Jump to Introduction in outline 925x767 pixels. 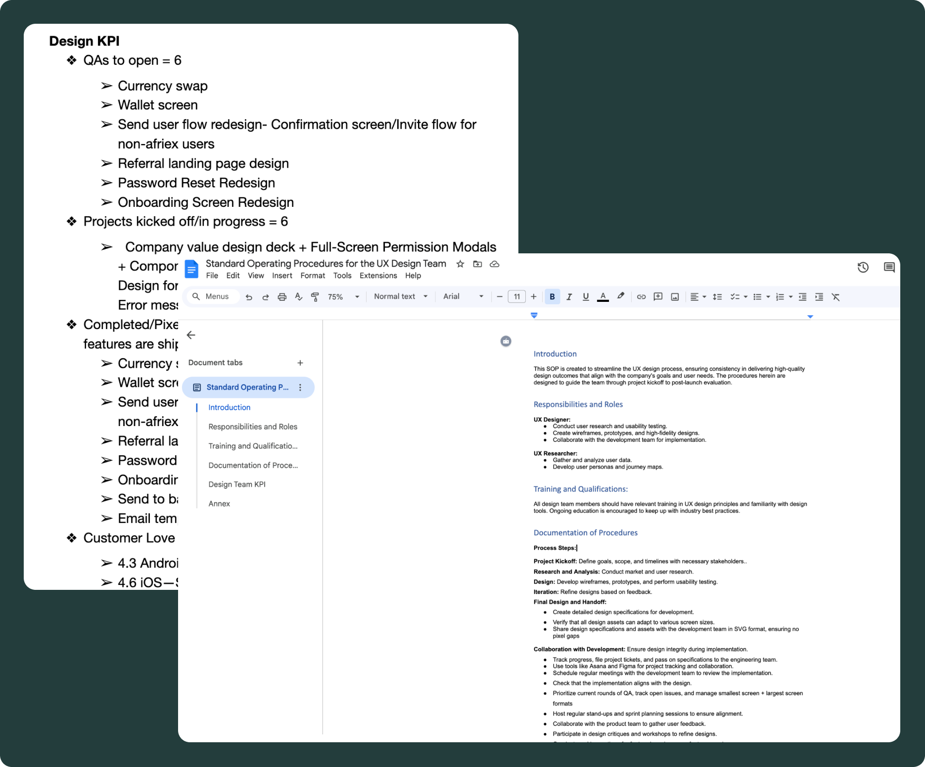(229, 407)
